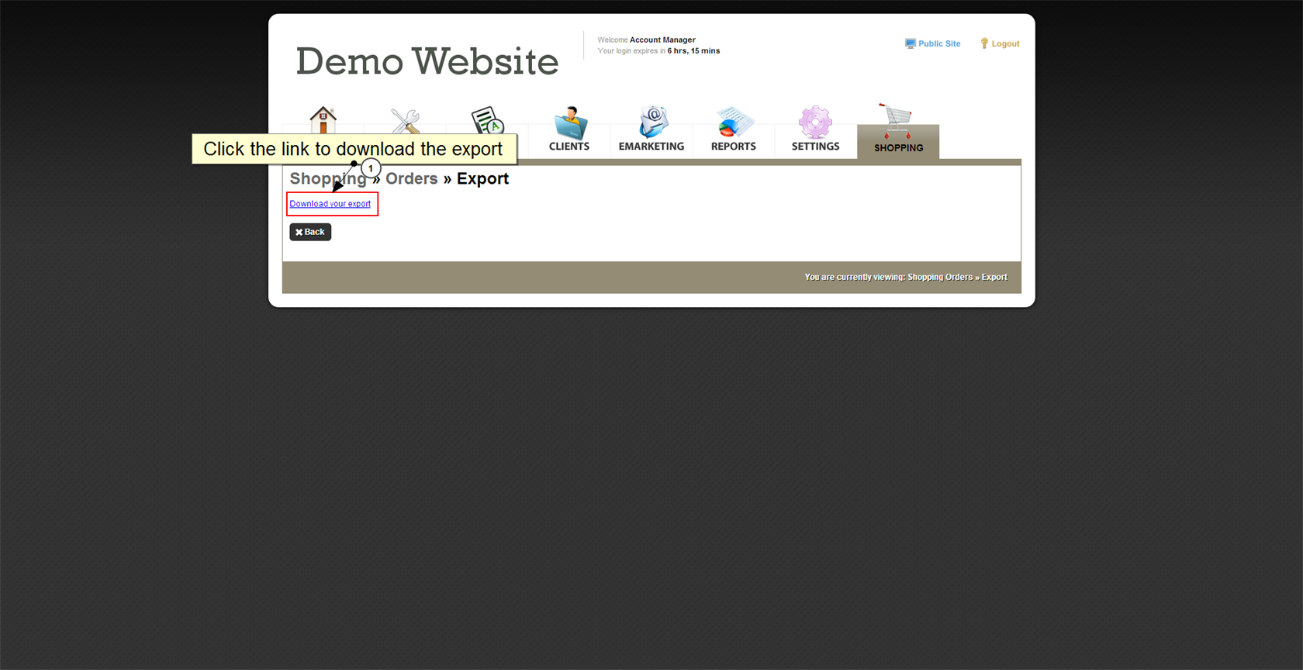Screen dimensions: 1303x670
Task: Click Orders in the breadcrumb heading
Action: 411,179
